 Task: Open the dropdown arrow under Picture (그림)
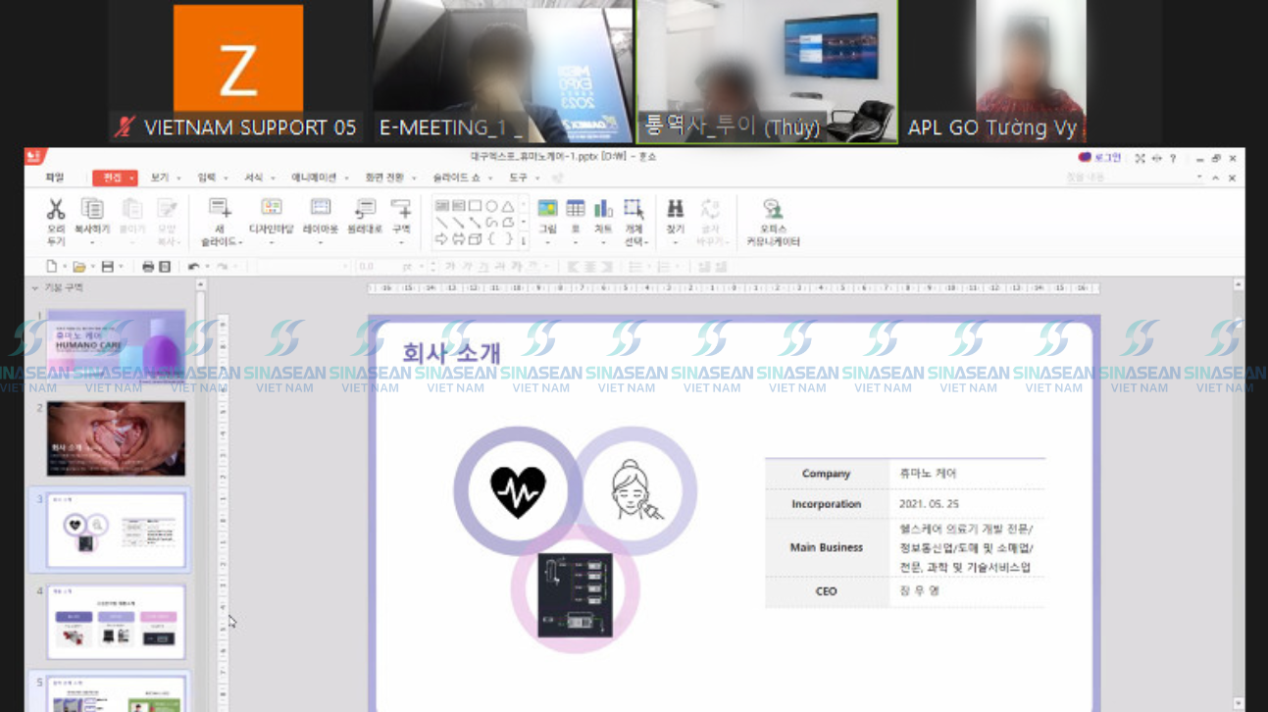coord(547,242)
